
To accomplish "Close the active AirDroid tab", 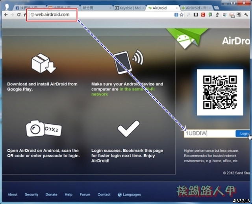I will (x=177, y=8).
